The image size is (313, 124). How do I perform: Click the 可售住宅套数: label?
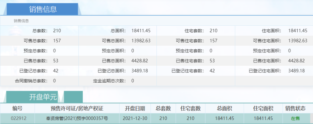tap(190, 41)
